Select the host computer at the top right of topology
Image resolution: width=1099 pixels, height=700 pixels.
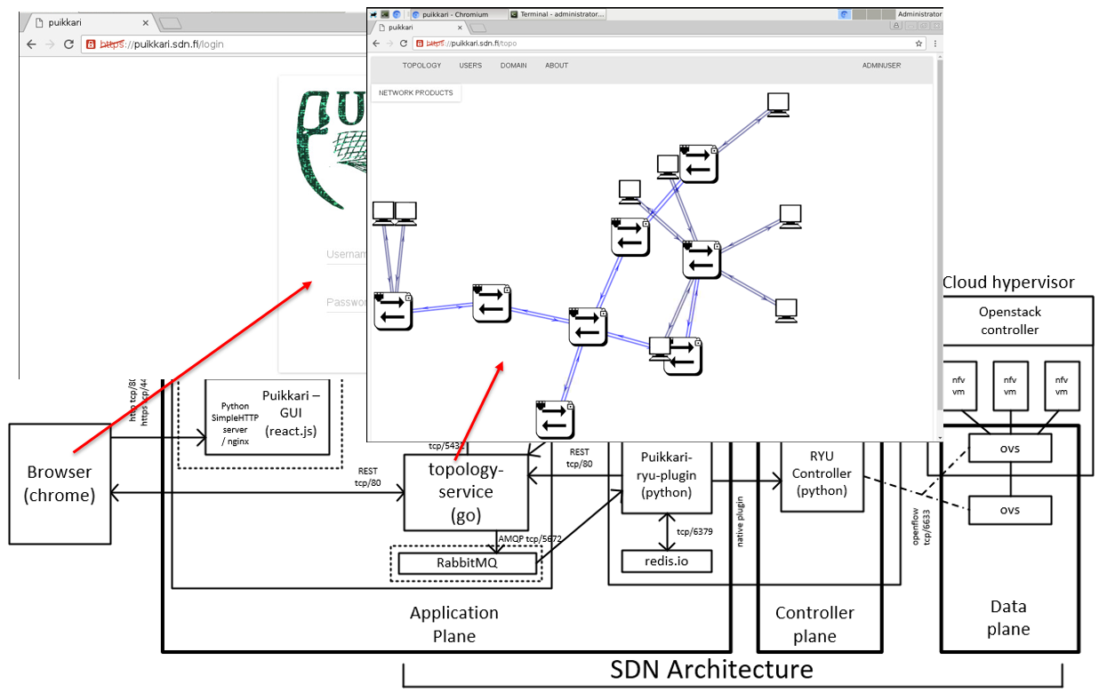click(779, 105)
